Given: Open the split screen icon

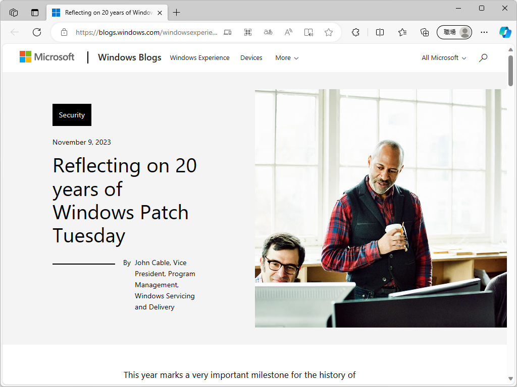Looking at the screenshot, I should coord(380,32).
